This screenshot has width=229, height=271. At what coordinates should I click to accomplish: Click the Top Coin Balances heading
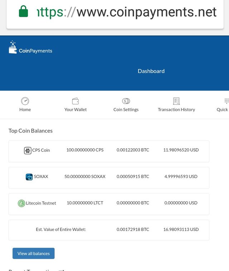tap(31, 131)
